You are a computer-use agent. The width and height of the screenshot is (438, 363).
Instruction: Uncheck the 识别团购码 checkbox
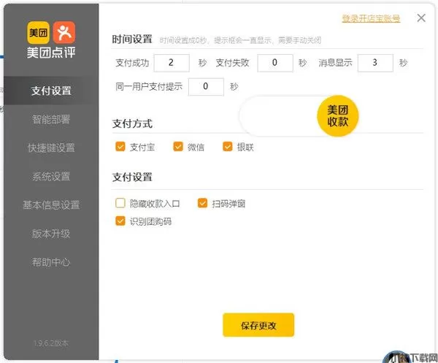(x=120, y=221)
